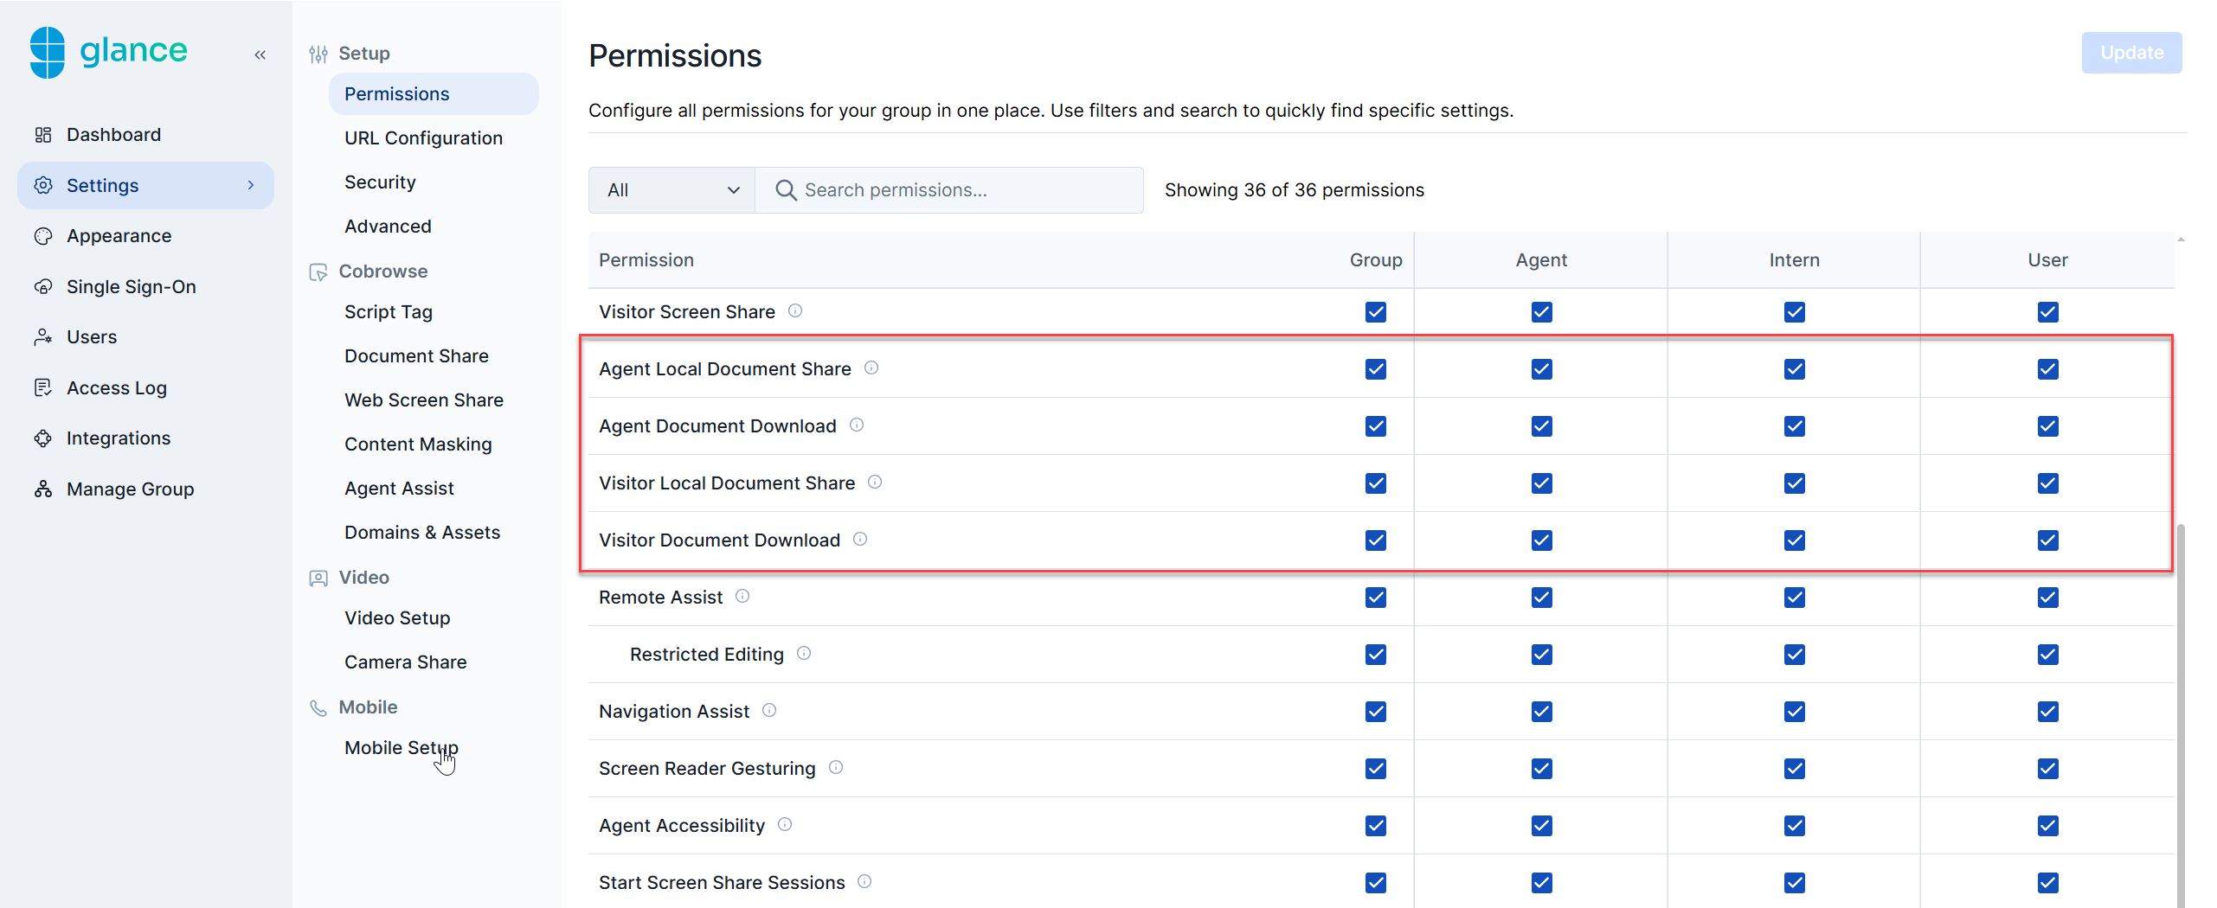Click the Glance logo
Viewport: 2217px width, 908px height.
tap(108, 52)
